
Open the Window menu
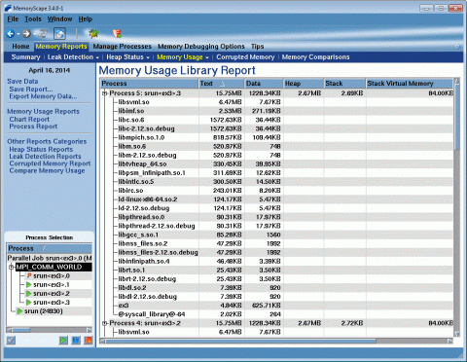point(59,19)
